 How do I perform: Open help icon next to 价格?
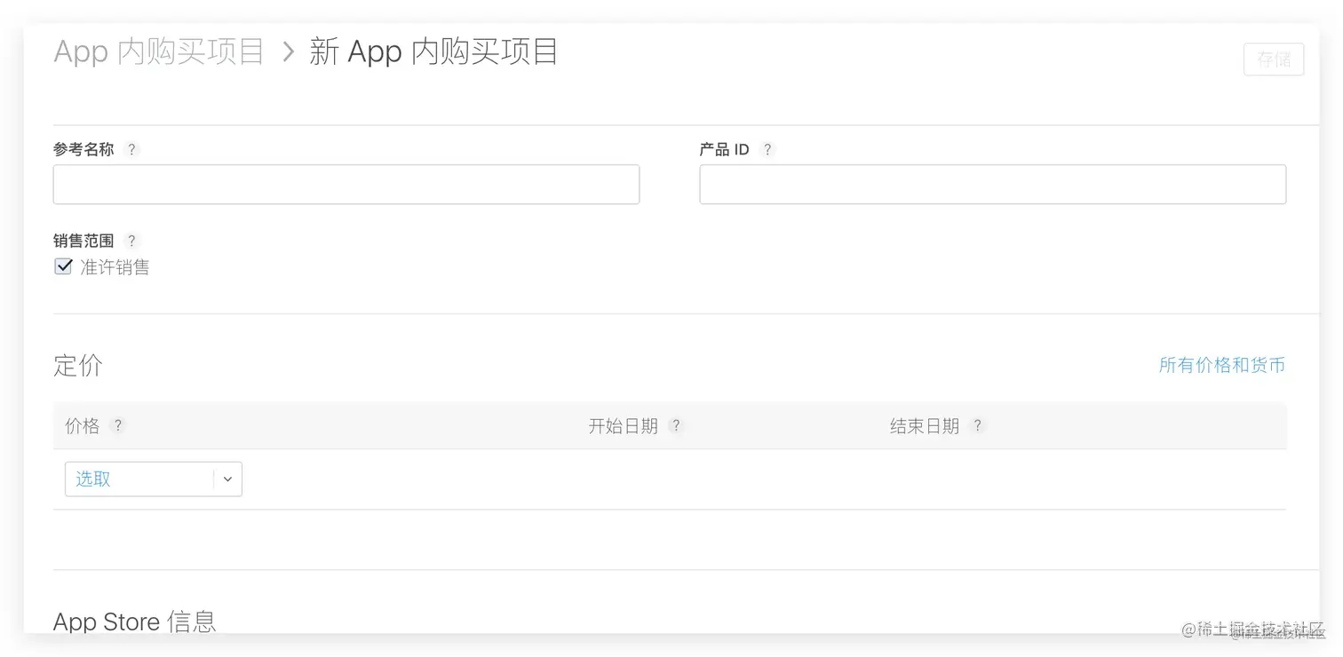[117, 425]
